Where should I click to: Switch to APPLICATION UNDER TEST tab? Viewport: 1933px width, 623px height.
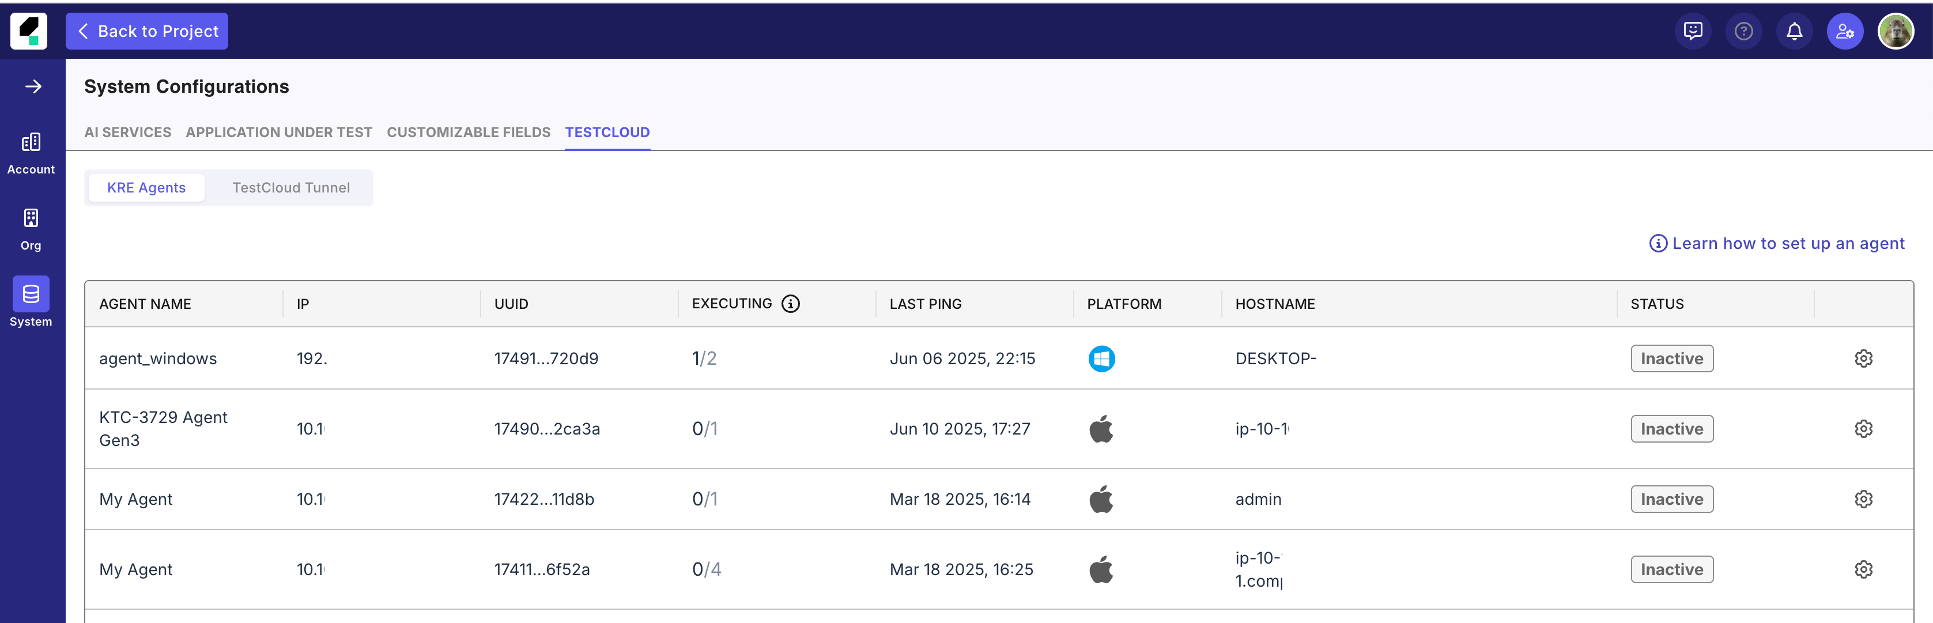point(279,132)
